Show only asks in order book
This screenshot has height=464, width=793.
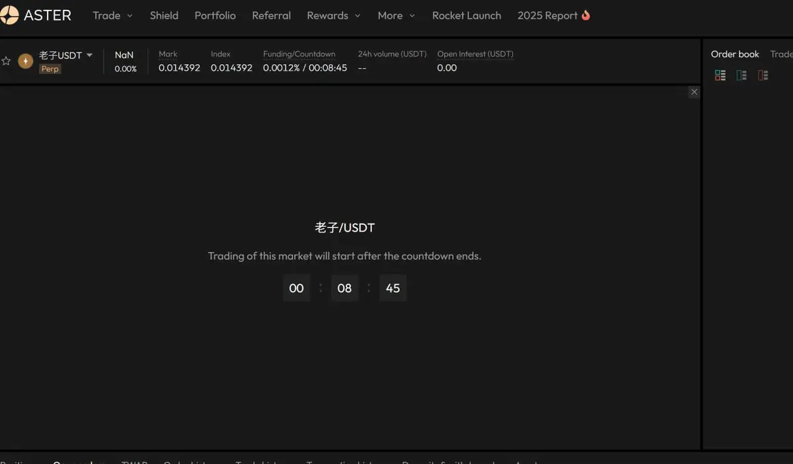click(x=763, y=75)
